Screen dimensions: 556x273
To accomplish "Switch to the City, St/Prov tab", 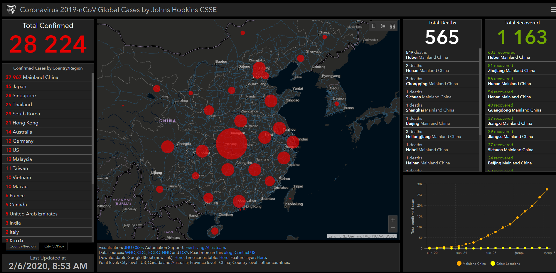I will (x=54, y=246).
